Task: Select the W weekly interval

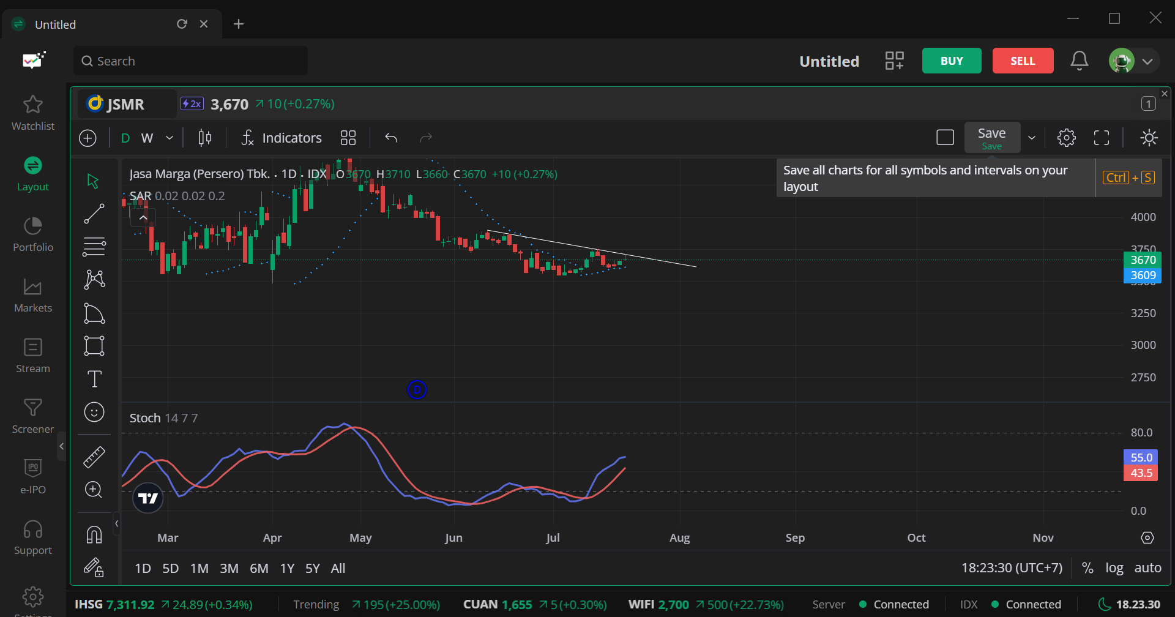Action: [x=147, y=138]
